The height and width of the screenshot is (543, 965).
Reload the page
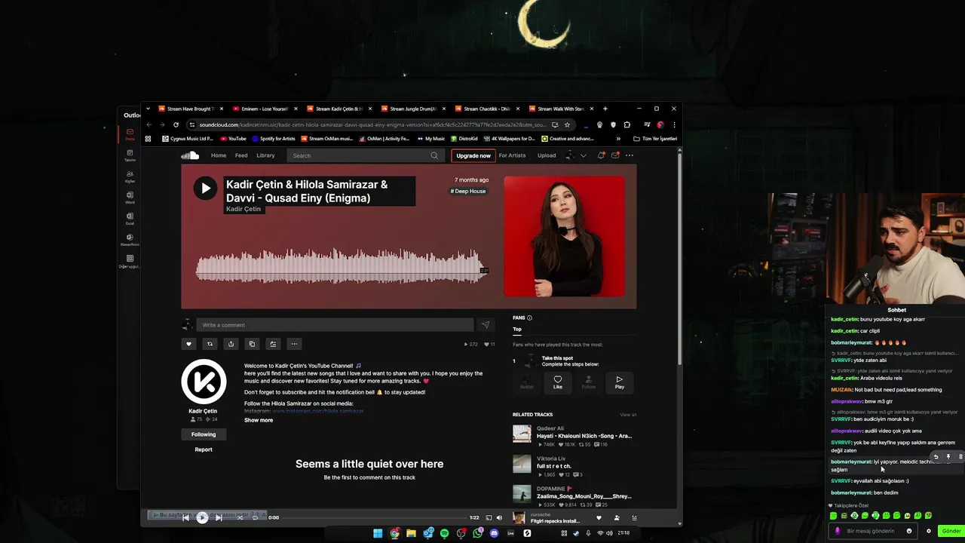(x=176, y=125)
